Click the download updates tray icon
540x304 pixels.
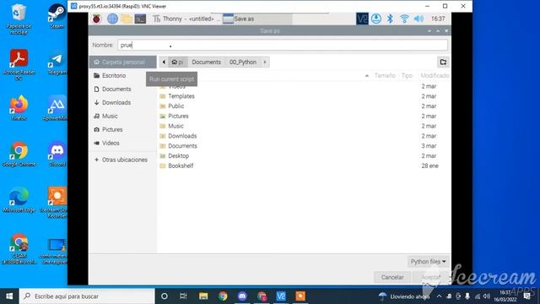[376, 19]
